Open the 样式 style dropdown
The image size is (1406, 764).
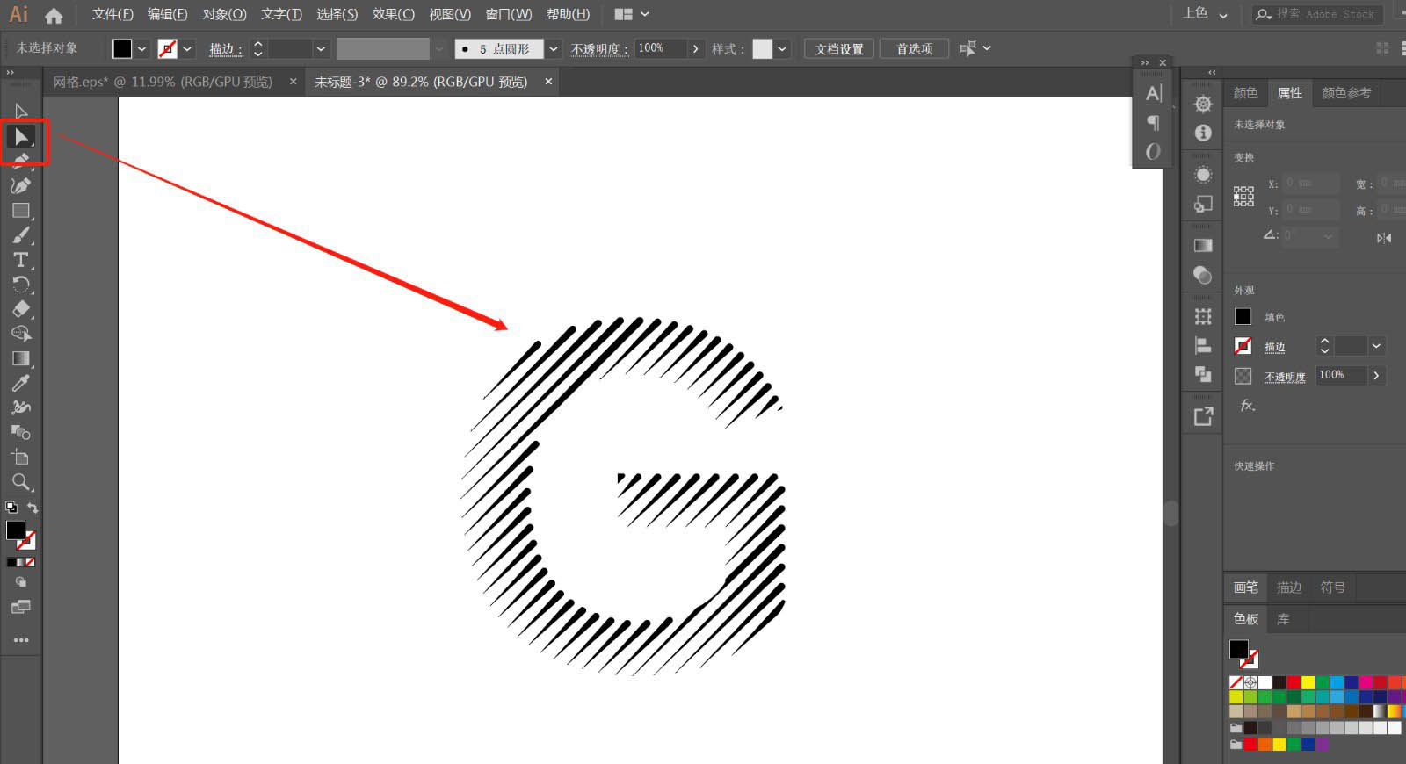(x=782, y=49)
